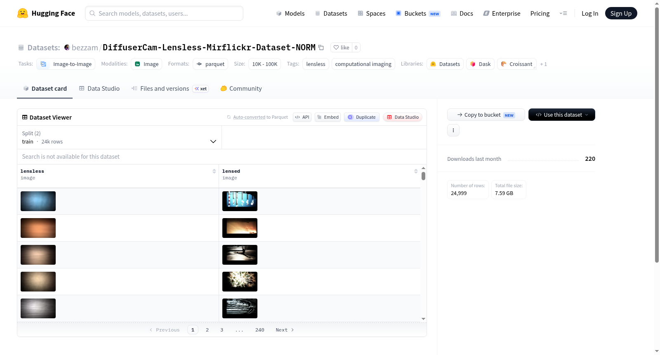Open the blue lensless image thumbnail
Screen dimensions: 660x355
(x=38, y=201)
